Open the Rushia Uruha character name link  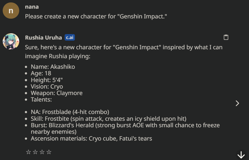click(43, 38)
